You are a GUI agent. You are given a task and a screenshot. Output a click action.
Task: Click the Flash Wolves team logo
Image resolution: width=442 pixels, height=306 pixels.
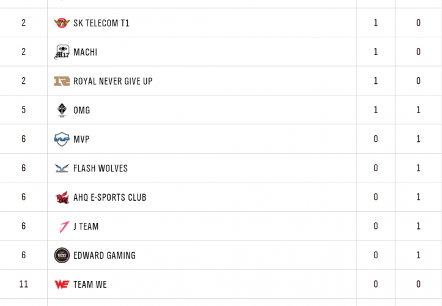pyautogui.click(x=62, y=168)
